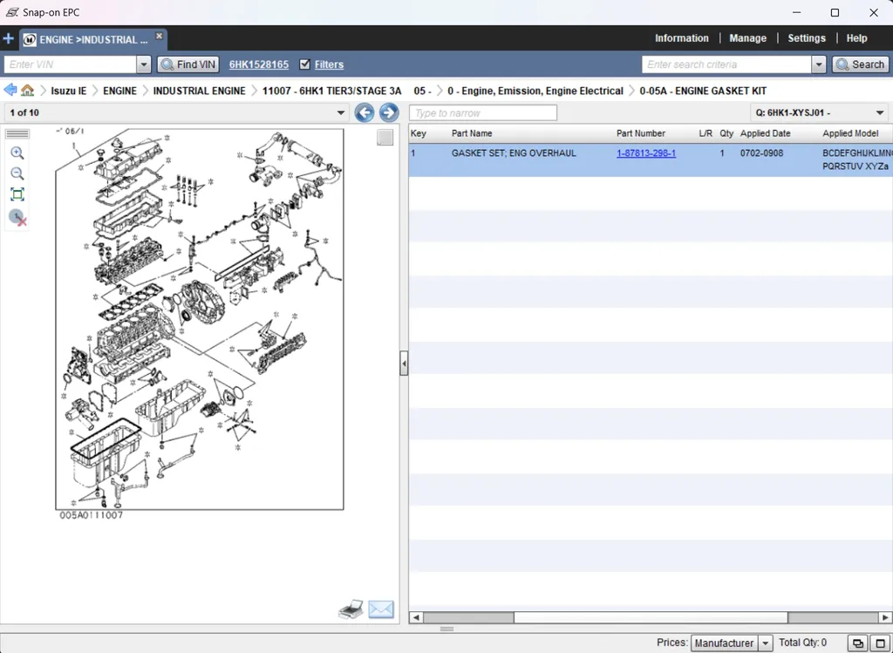Screen dimensions: 893x653
Task: Open the '1 of 10' illustration dropdown
Action: (x=176, y=112)
